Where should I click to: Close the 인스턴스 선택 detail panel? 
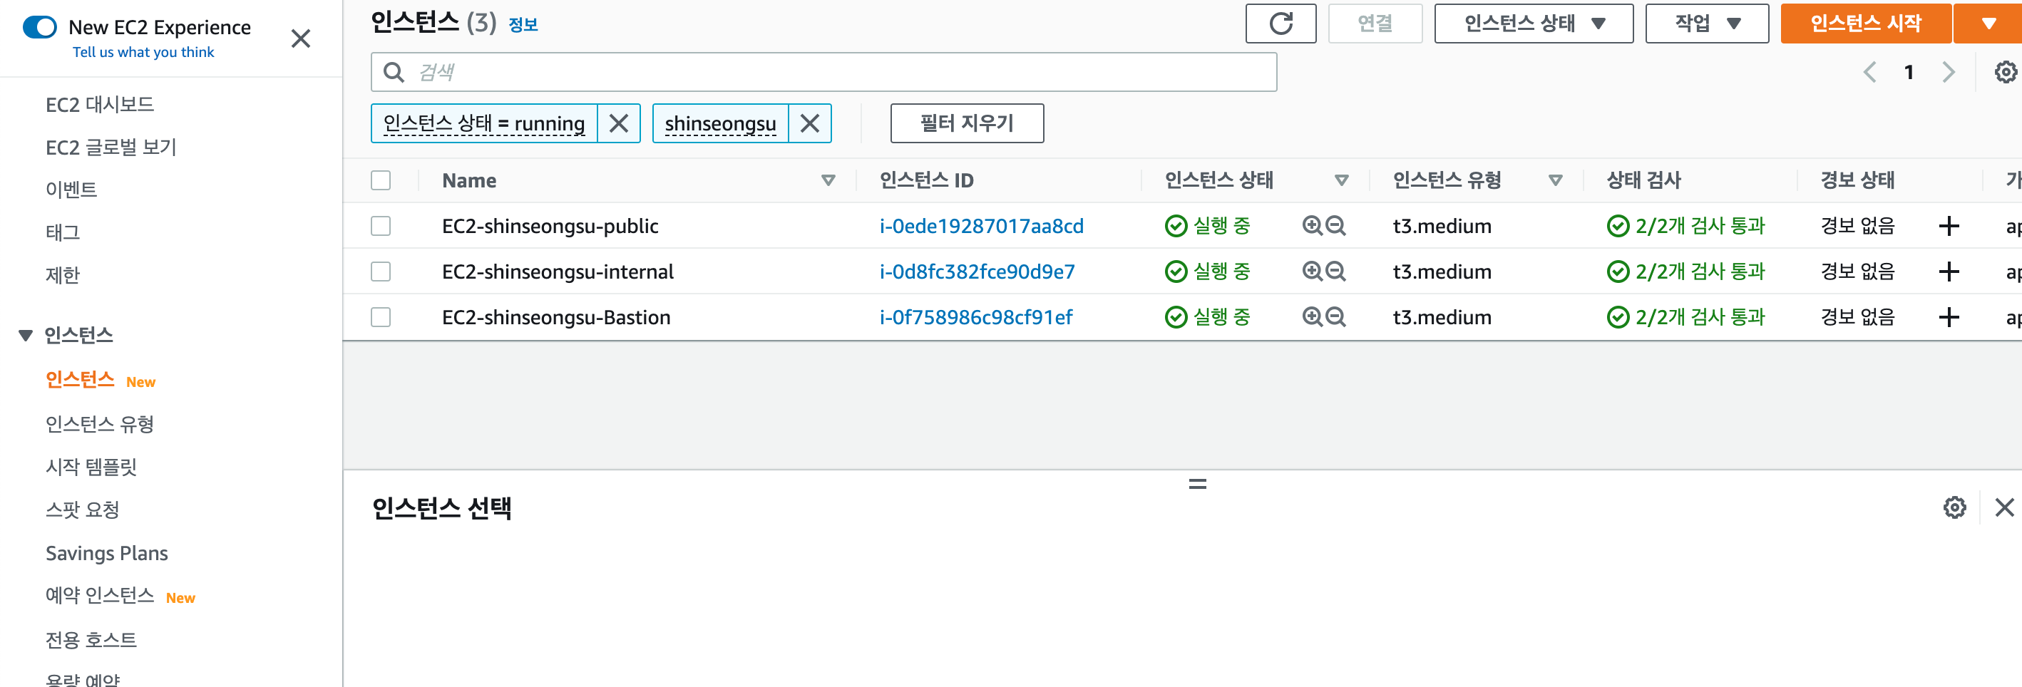coord(2004,507)
